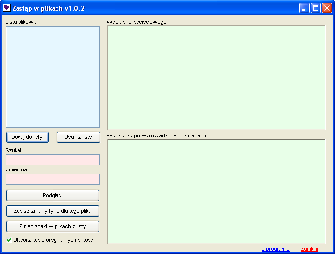This screenshot has height=254, width=335.
Task: Click inside the changed file view pane
Action: tap(216, 191)
